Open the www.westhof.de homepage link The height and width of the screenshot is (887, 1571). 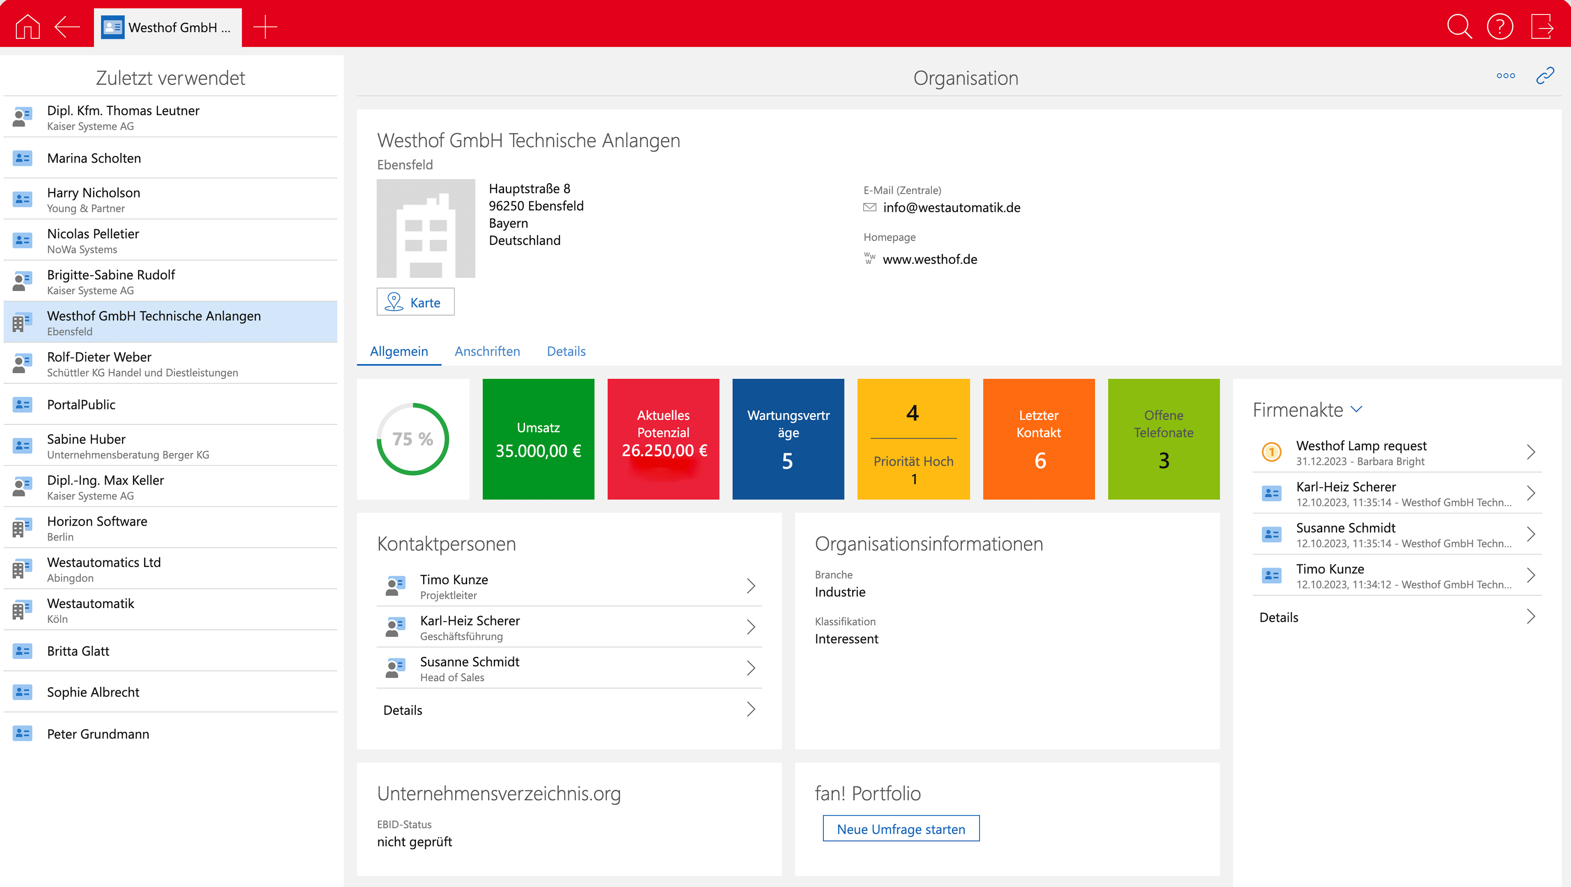pyautogui.click(x=930, y=259)
